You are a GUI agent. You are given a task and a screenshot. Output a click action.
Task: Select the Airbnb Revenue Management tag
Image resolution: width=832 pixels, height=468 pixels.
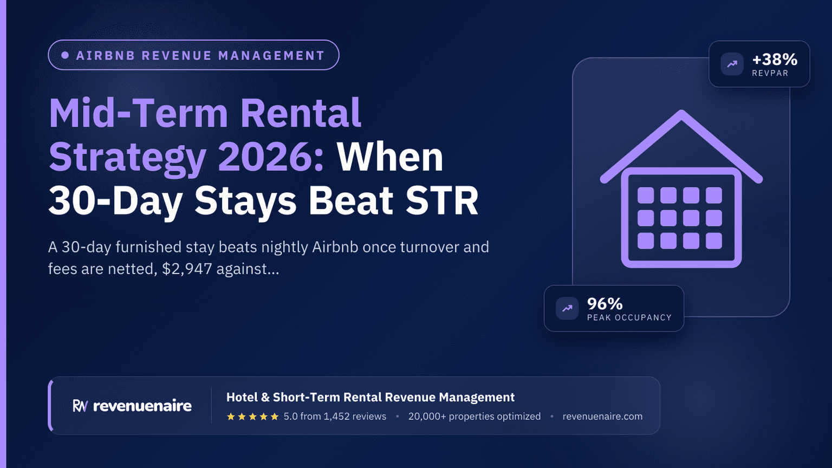coord(193,55)
